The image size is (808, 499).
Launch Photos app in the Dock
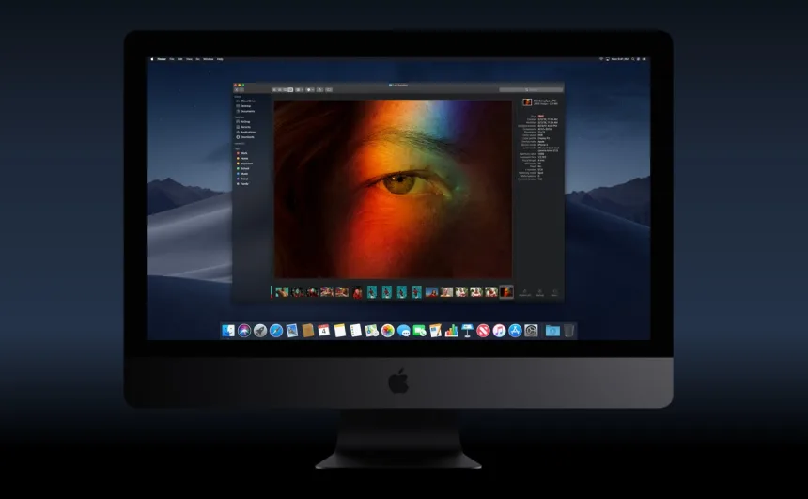387,331
